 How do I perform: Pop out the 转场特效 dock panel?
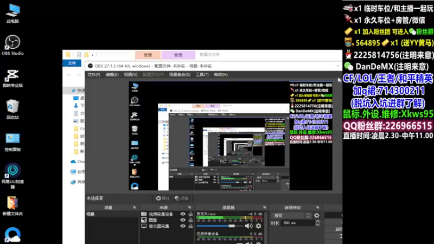point(317,207)
